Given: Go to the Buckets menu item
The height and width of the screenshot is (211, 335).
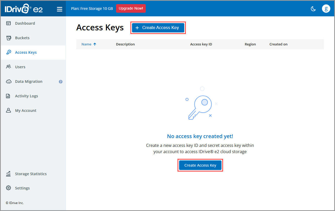Looking at the screenshot, I should [x=33, y=38].
